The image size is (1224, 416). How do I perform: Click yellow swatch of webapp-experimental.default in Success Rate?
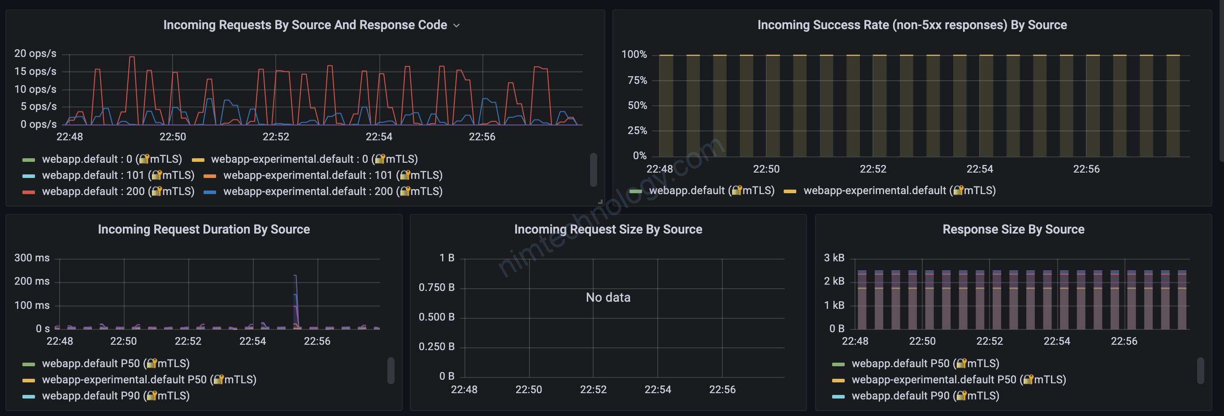point(790,191)
